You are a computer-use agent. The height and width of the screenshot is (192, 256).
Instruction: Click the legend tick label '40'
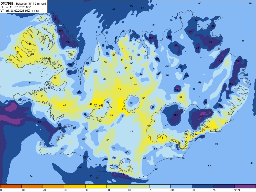point(87,190)
